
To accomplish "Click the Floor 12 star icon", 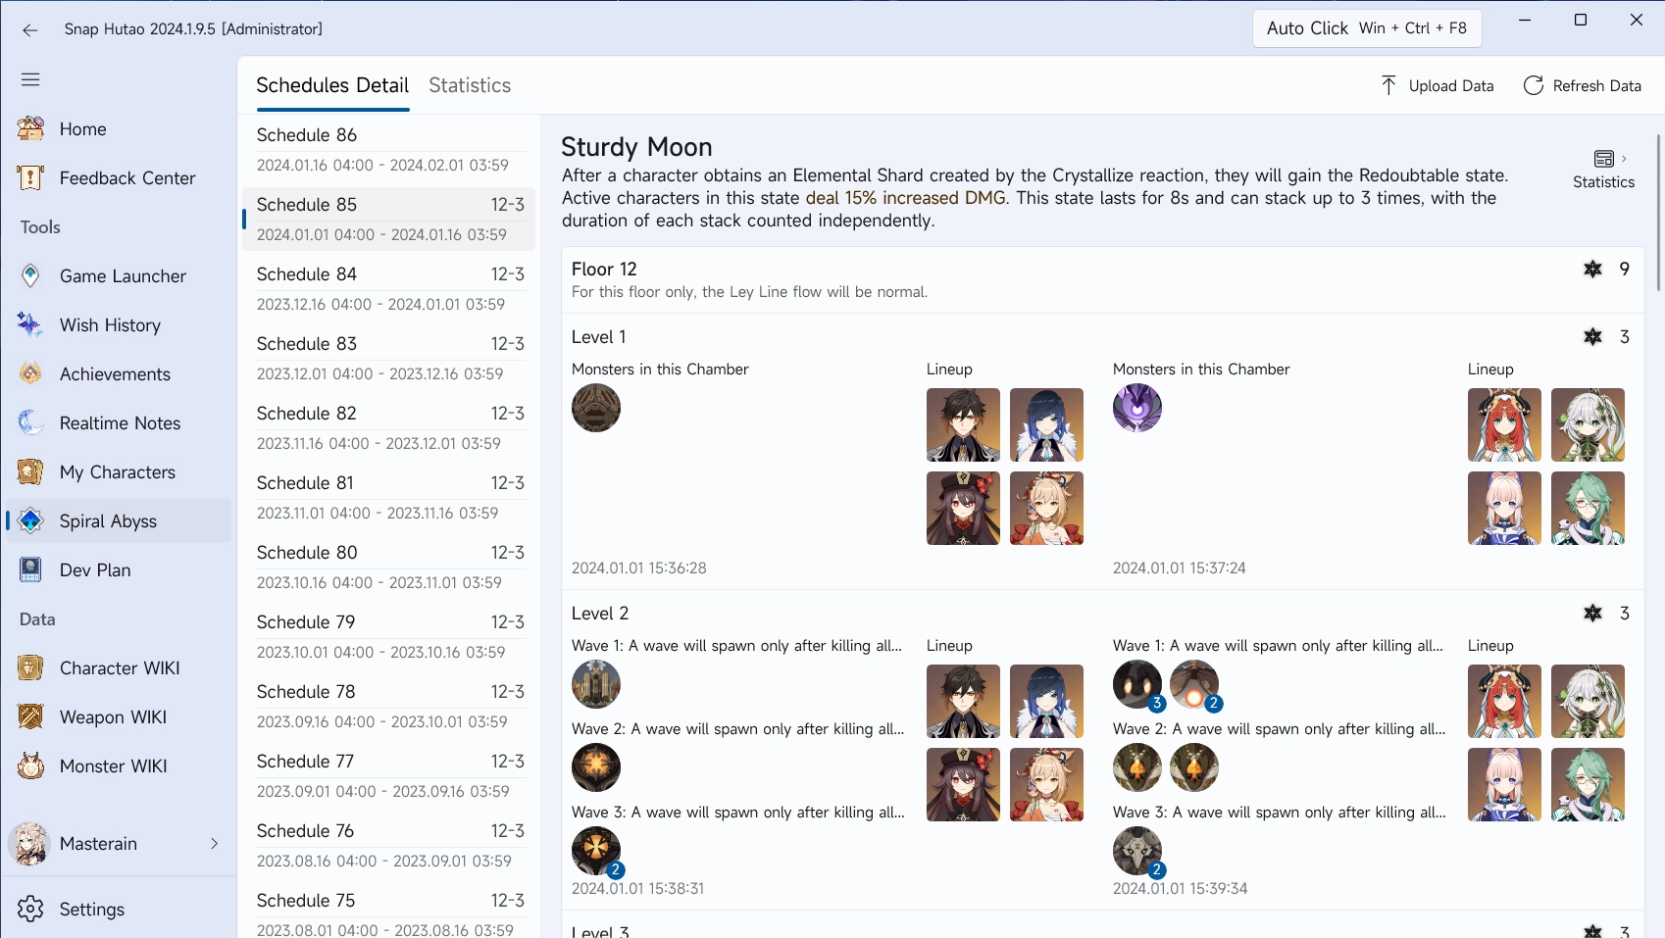I will pos(1592,269).
